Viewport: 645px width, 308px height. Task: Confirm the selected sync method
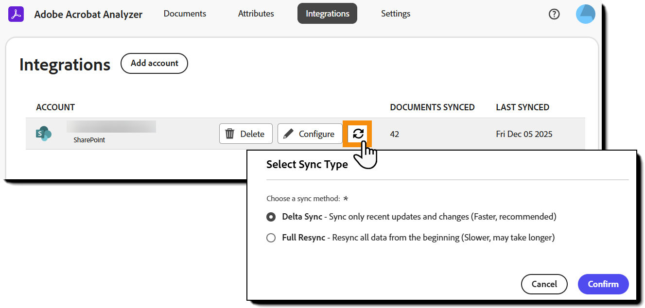(603, 284)
